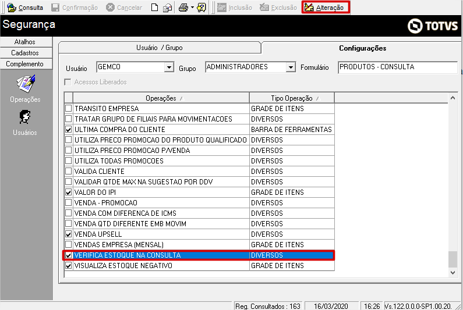The height and width of the screenshot is (310, 463).
Task: Click the 16/03/2020 date in status bar
Action: tap(331, 306)
